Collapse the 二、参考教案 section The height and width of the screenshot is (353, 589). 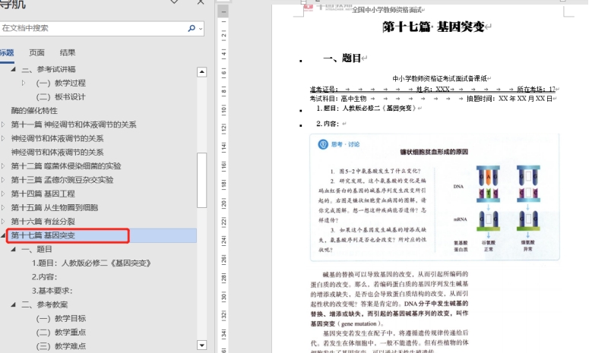coord(13,304)
